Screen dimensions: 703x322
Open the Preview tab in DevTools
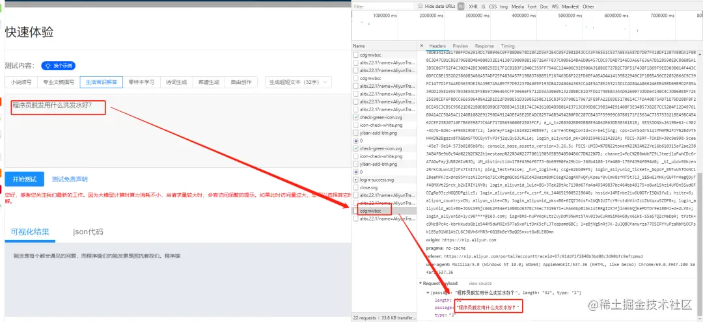(x=460, y=46)
